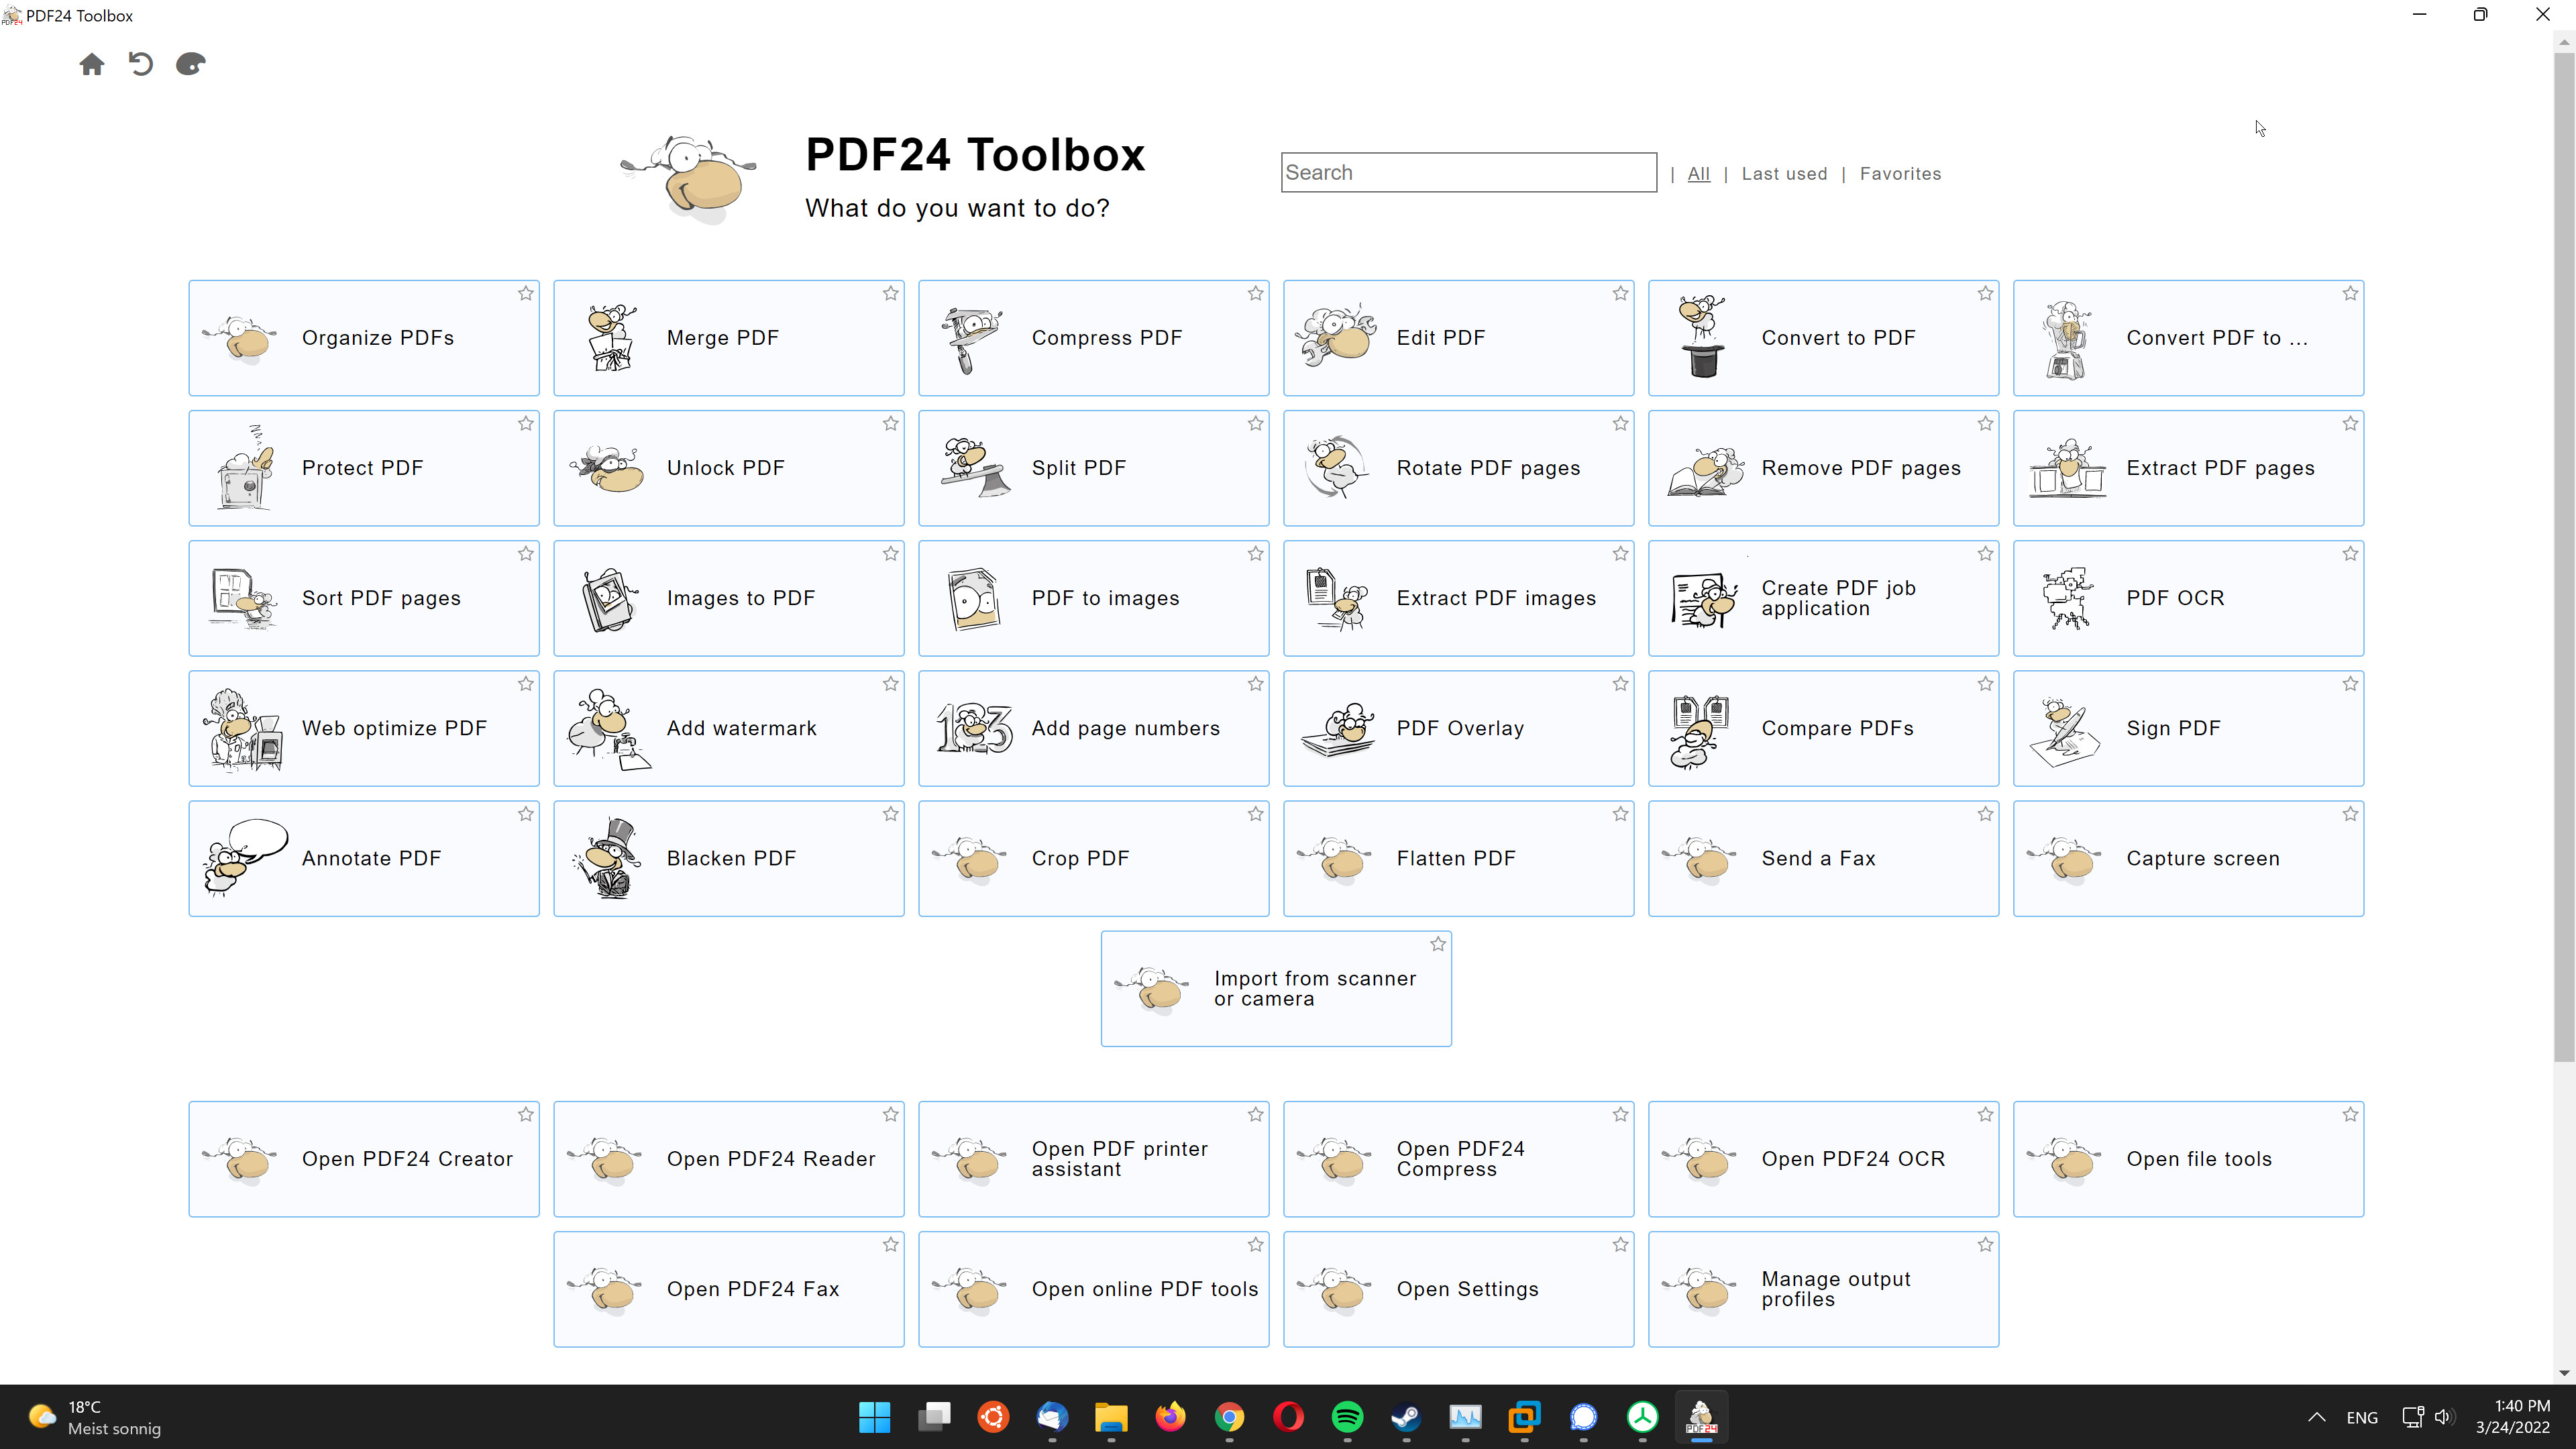This screenshot has height=1449, width=2576.
Task: Show hidden tray icons chevron
Action: pyautogui.click(x=2316, y=1417)
